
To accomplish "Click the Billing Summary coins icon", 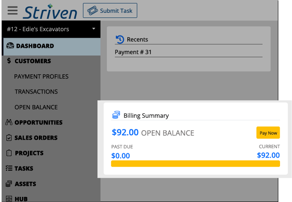I will click(x=116, y=115).
